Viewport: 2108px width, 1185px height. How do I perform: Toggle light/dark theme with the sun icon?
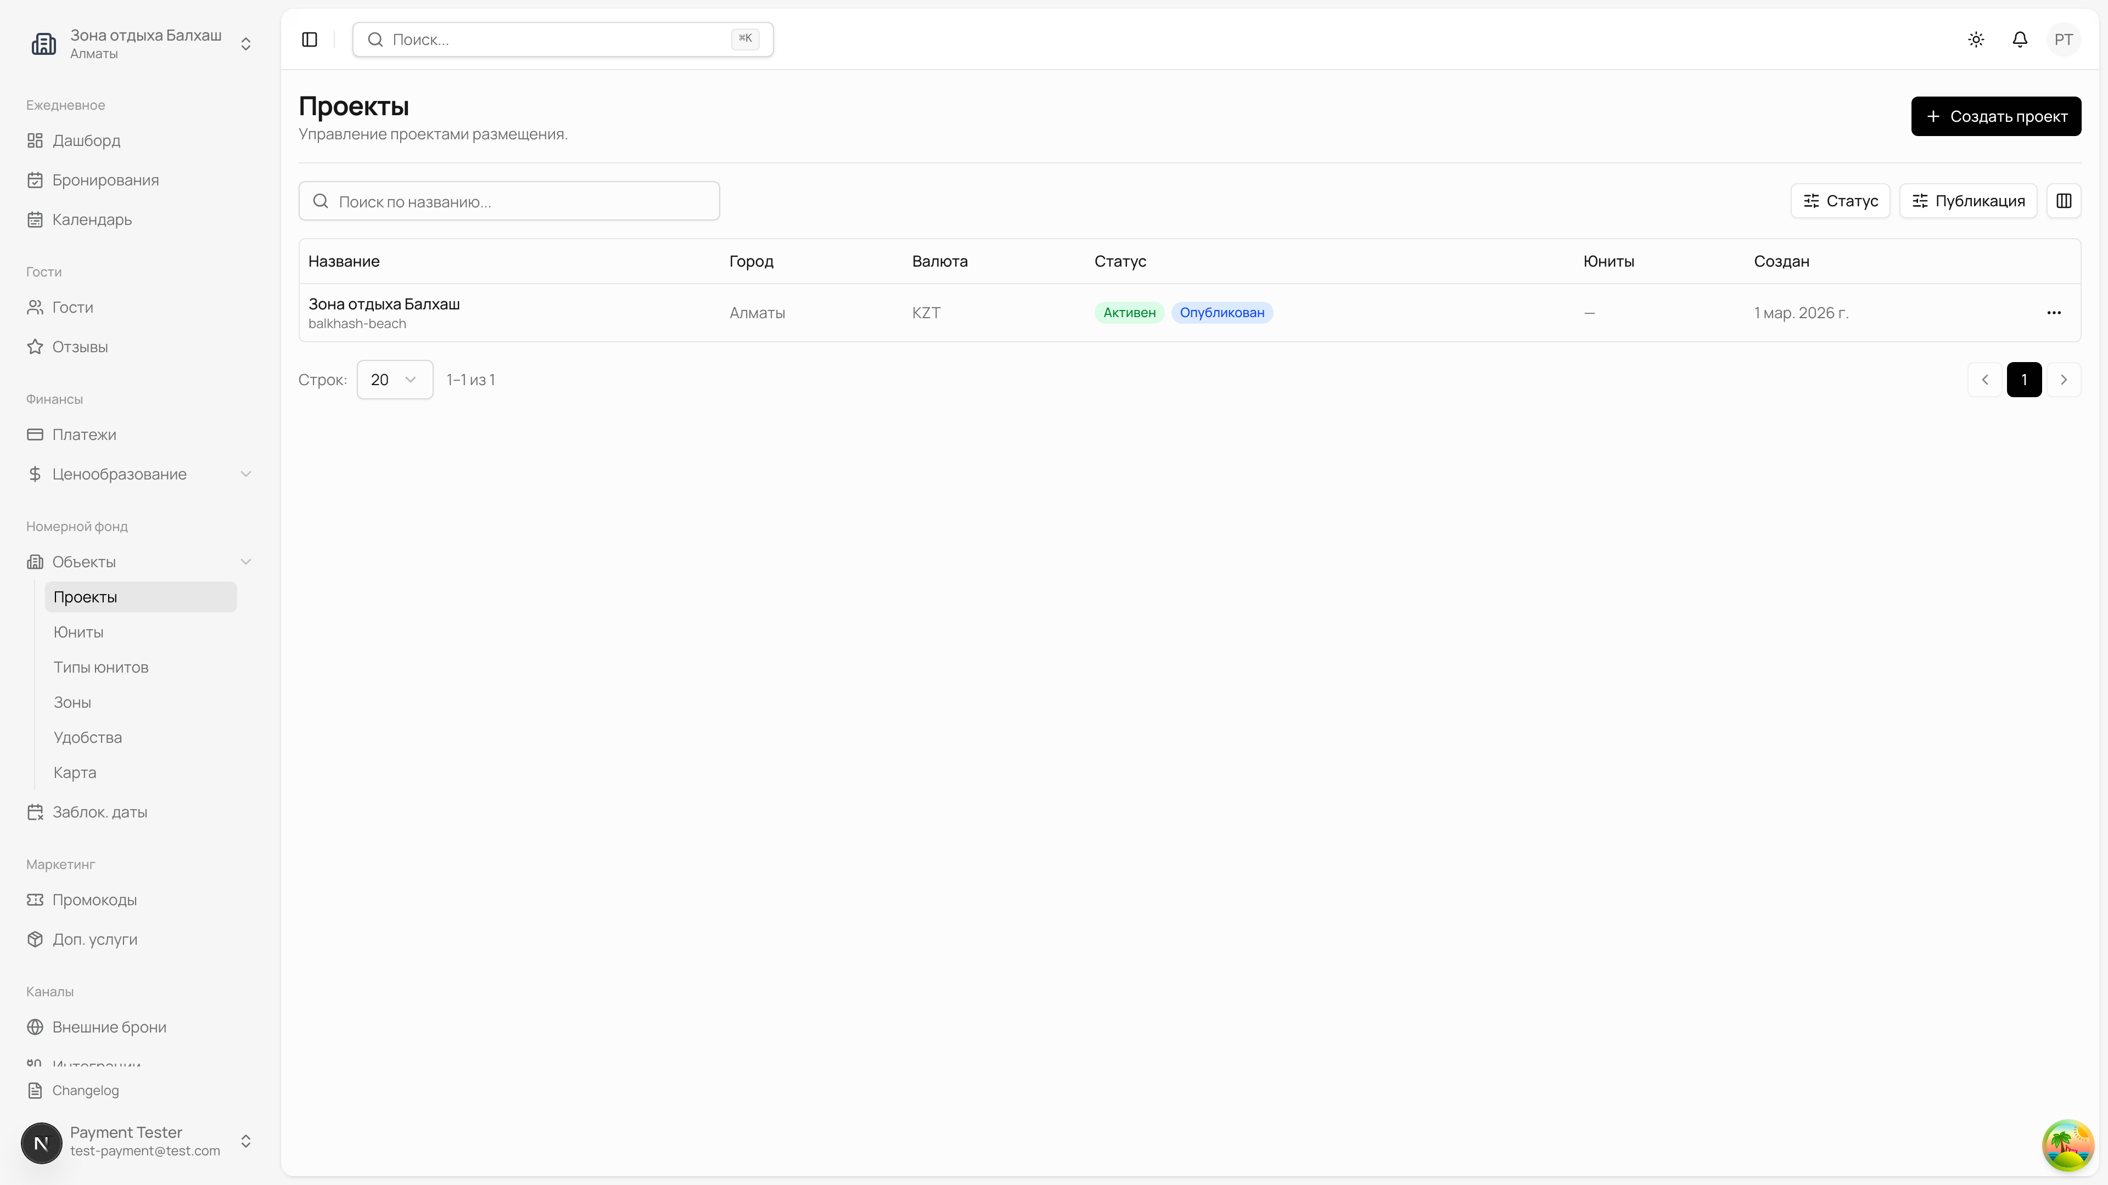coord(1976,38)
